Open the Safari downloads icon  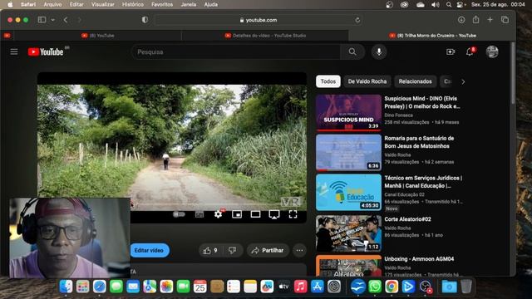pyautogui.click(x=461, y=20)
